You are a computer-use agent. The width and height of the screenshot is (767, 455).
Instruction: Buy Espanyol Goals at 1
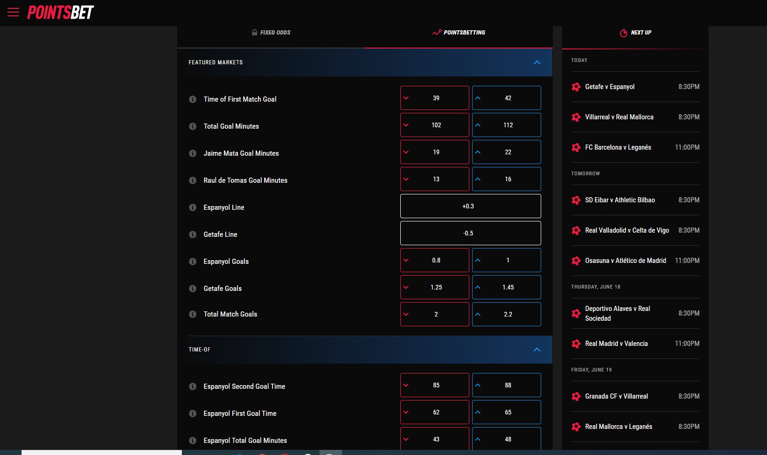[507, 260]
